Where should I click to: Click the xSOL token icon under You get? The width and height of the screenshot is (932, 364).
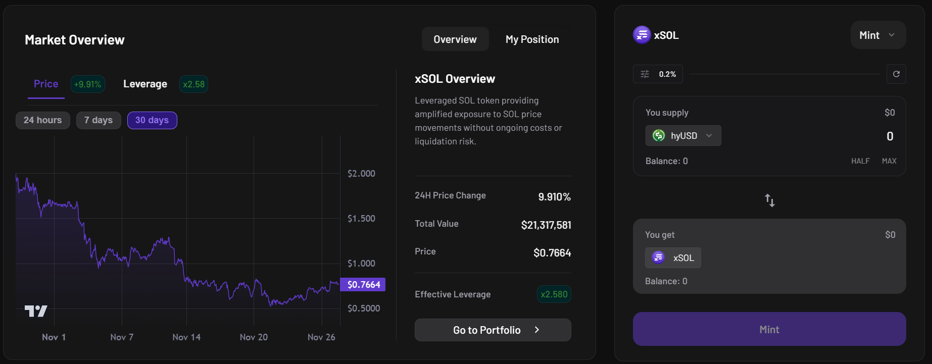coord(658,258)
